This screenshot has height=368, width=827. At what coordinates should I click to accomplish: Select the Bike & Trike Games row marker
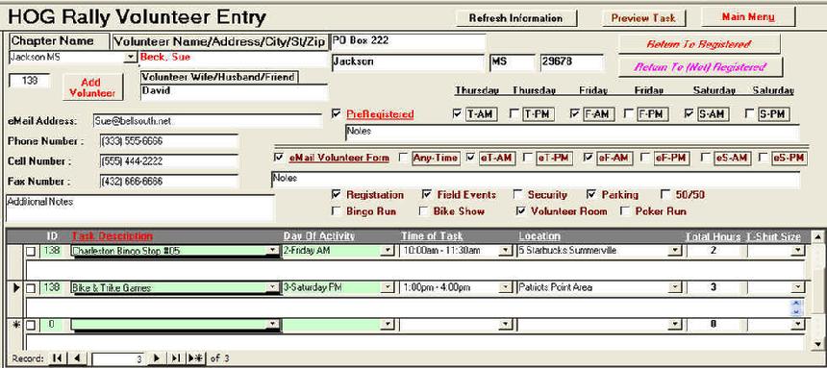coord(15,288)
